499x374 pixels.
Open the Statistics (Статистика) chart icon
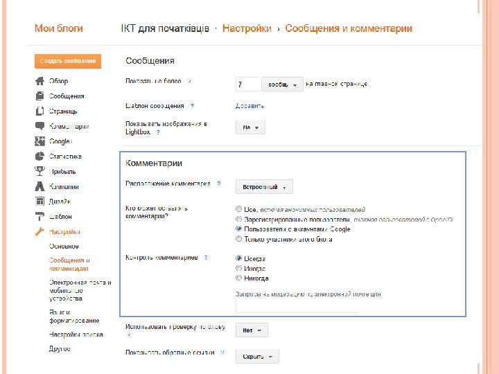pos(40,157)
